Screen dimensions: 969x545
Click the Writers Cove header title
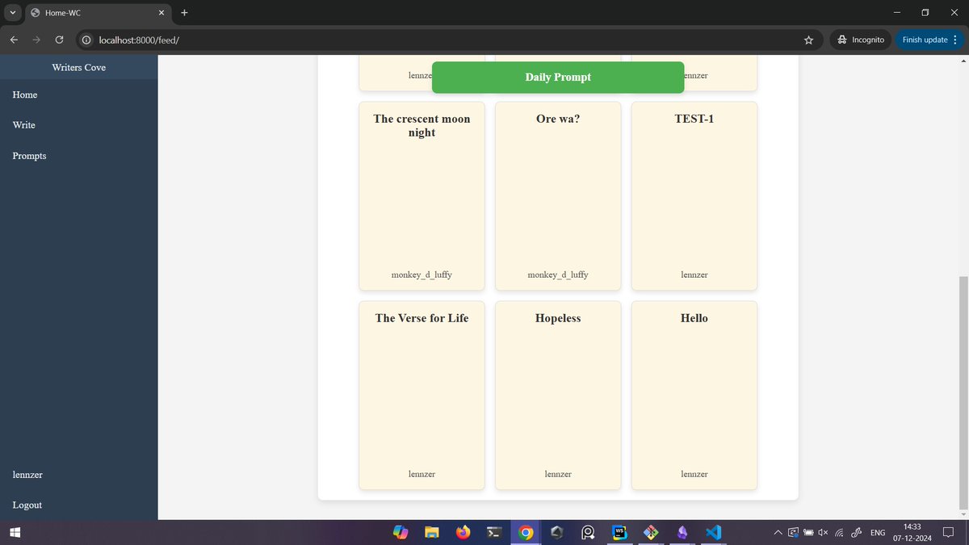click(78, 67)
